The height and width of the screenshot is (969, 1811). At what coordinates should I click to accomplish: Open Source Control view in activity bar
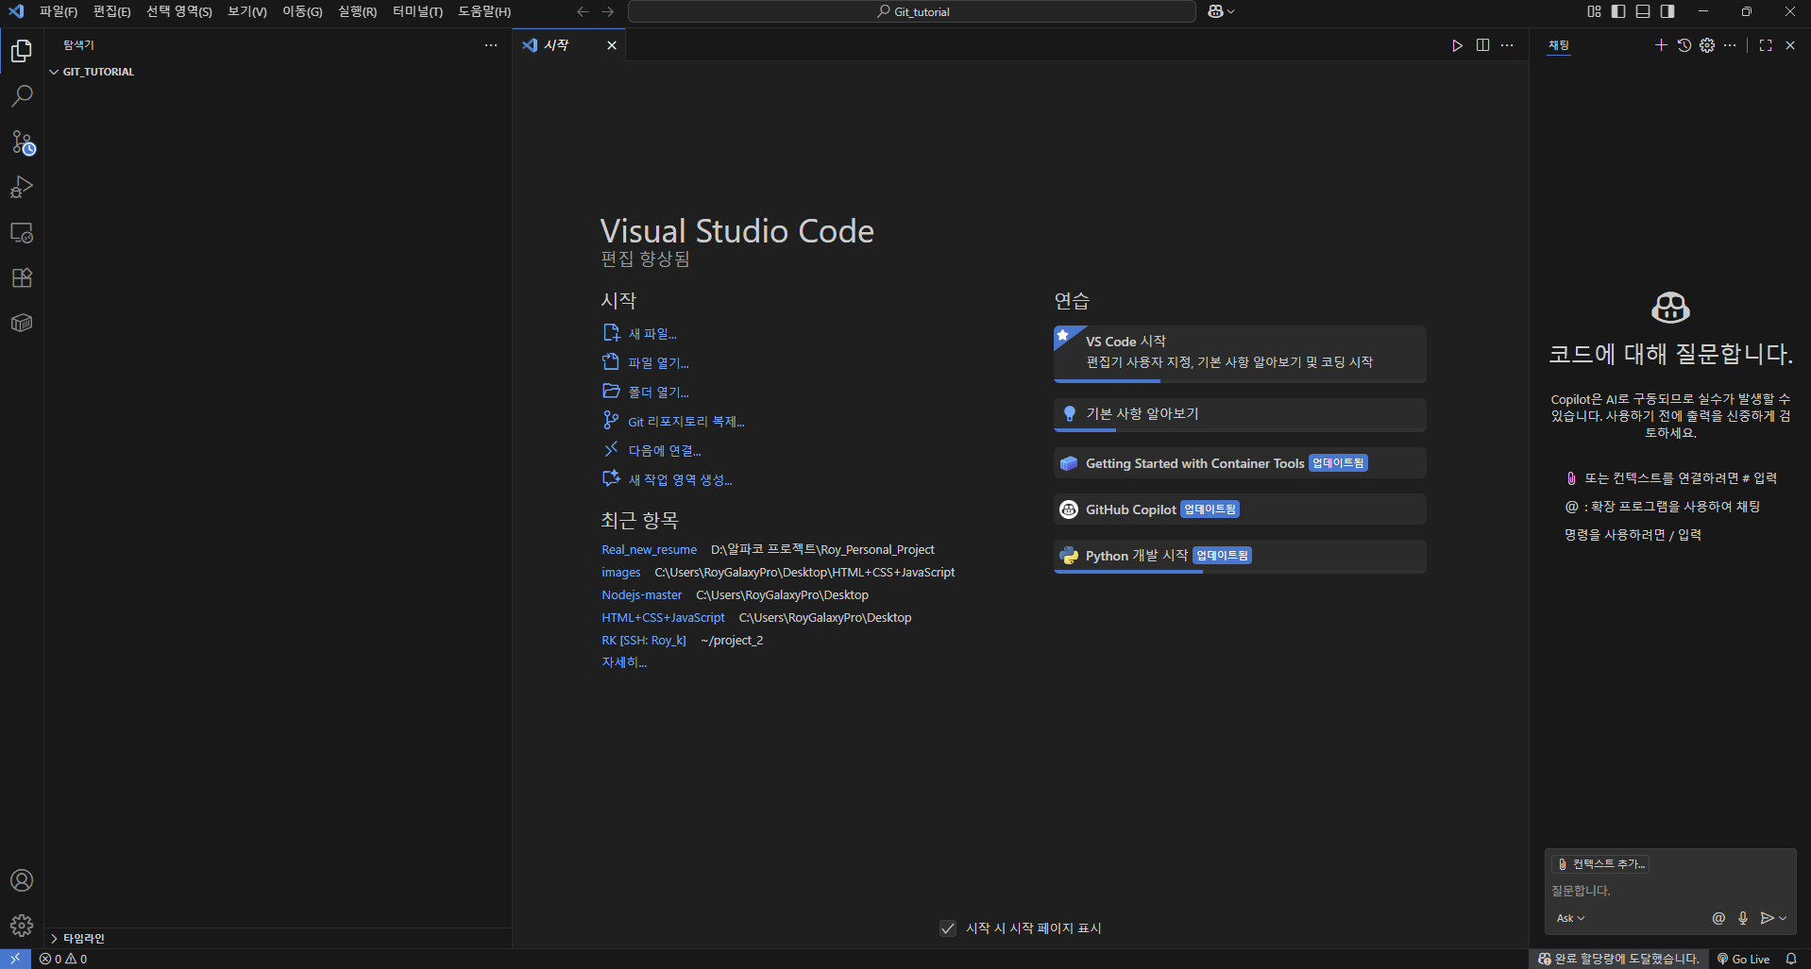(22, 142)
